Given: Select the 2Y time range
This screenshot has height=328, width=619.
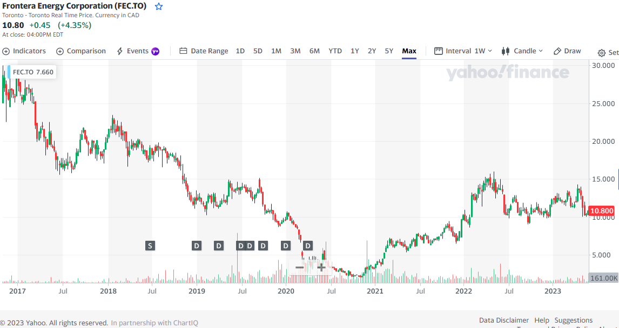Looking at the screenshot, I should (x=372, y=51).
